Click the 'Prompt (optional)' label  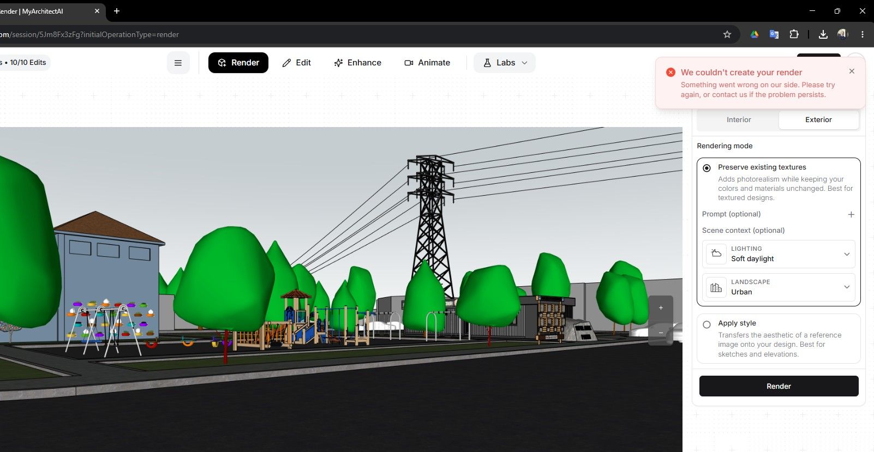pyautogui.click(x=731, y=214)
